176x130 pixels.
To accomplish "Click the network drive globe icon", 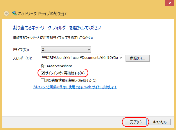I will [x=15, y=13].
